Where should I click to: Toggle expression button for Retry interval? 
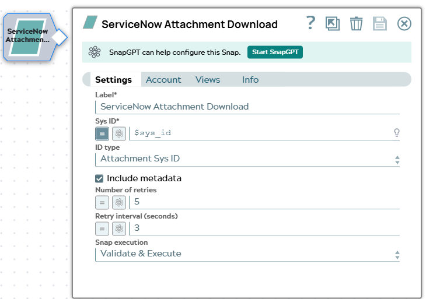[x=102, y=228]
